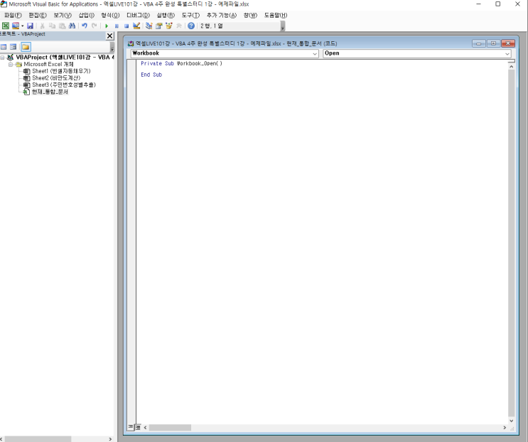Click the Break (pause) toolbar icon
This screenshot has height=442, width=528.
pos(117,26)
